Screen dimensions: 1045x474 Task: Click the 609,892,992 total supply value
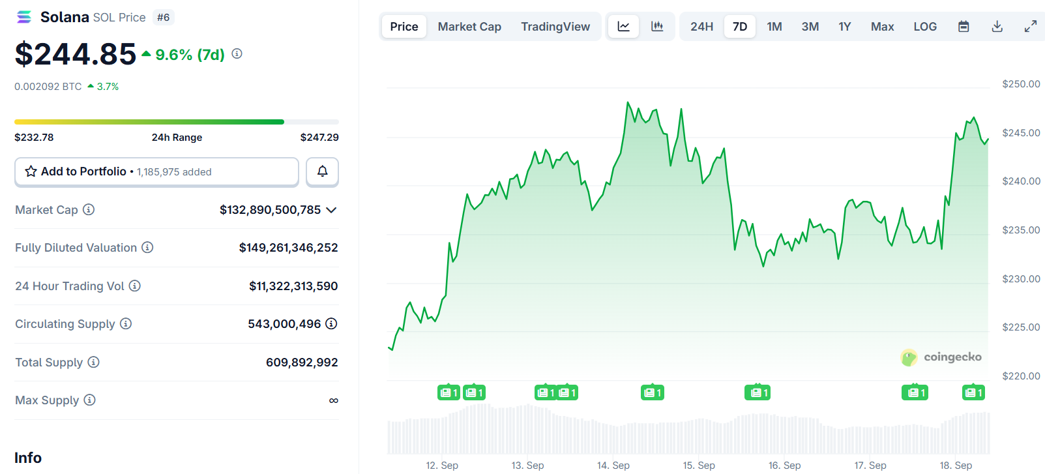302,362
